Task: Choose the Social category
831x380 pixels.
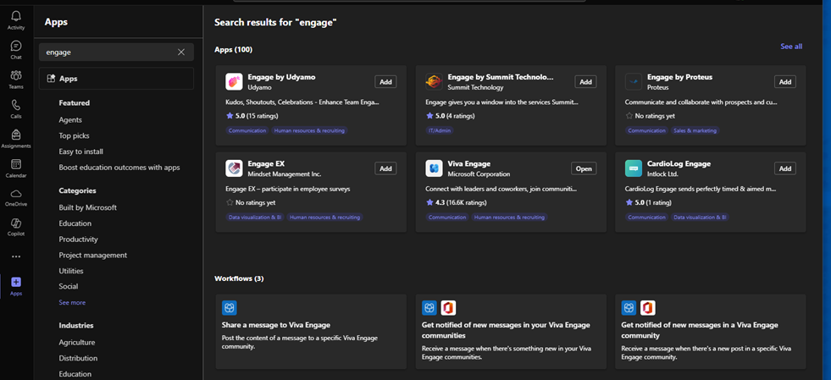Action: point(69,286)
